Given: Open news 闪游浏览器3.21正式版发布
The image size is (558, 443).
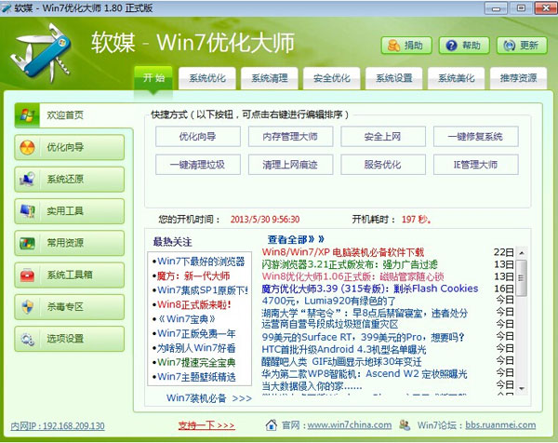Looking at the screenshot, I should point(350,264).
